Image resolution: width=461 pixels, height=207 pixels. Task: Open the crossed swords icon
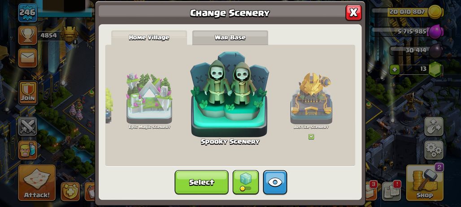pos(28,127)
